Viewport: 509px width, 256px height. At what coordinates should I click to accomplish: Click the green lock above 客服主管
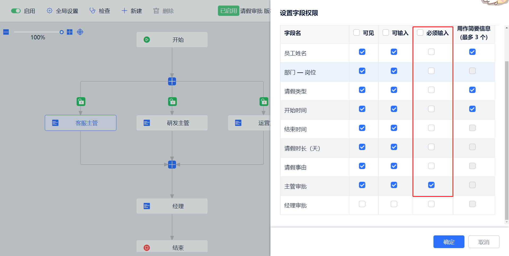pyautogui.click(x=81, y=101)
